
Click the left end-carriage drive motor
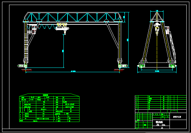click(x=21, y=66)
